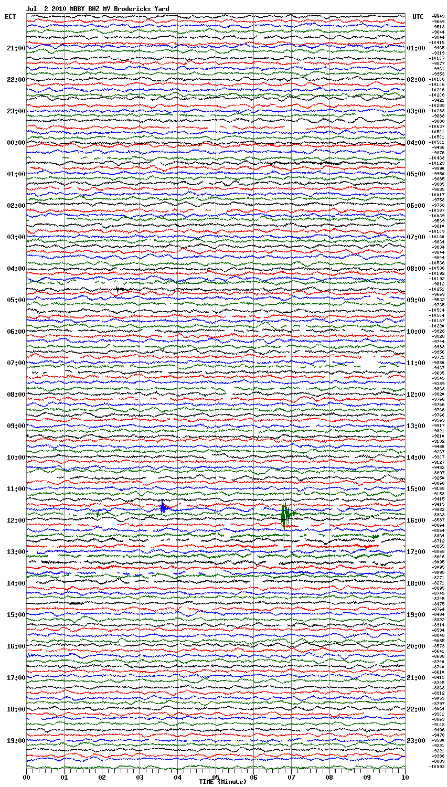Select the 01:00 UTC hour label
The width and height of the screenshot is (447, 787).
(416, 48)
